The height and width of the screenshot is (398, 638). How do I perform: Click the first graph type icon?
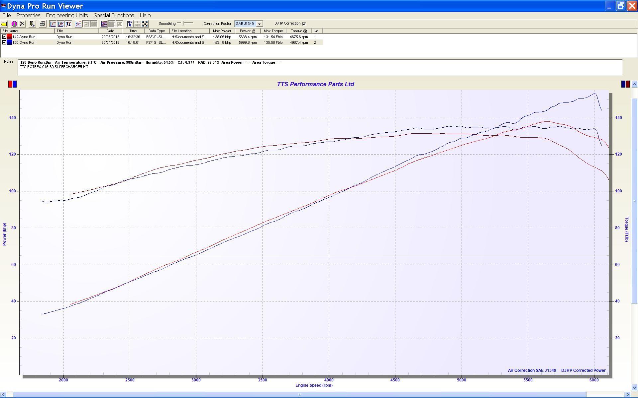[x=53, y=24]
